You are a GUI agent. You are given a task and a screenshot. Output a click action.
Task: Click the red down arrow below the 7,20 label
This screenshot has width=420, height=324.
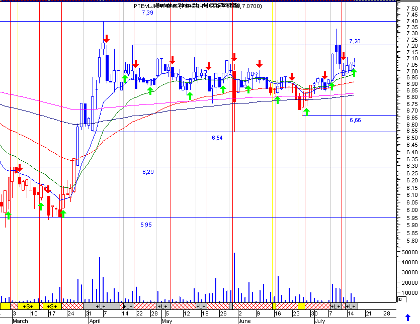343,56
